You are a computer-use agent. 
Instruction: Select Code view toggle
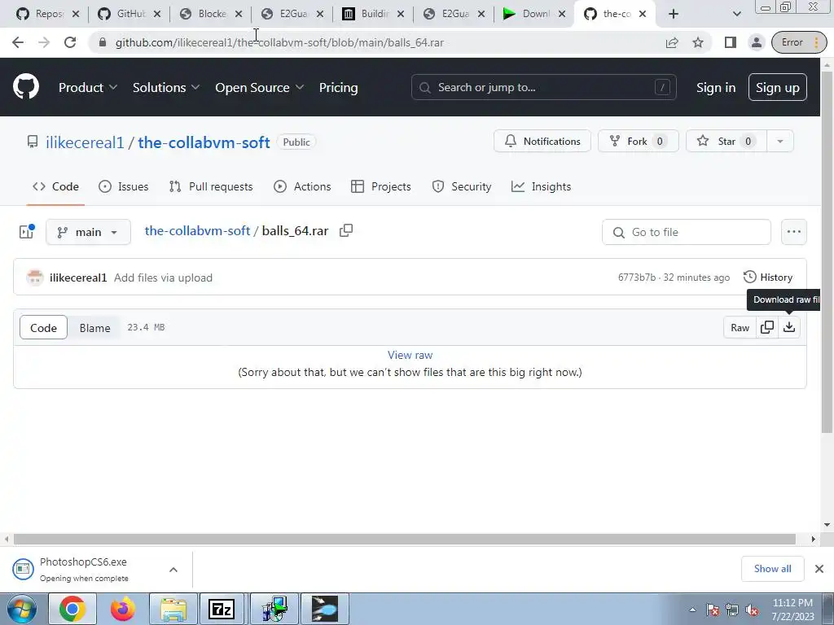tap(44, 328)
